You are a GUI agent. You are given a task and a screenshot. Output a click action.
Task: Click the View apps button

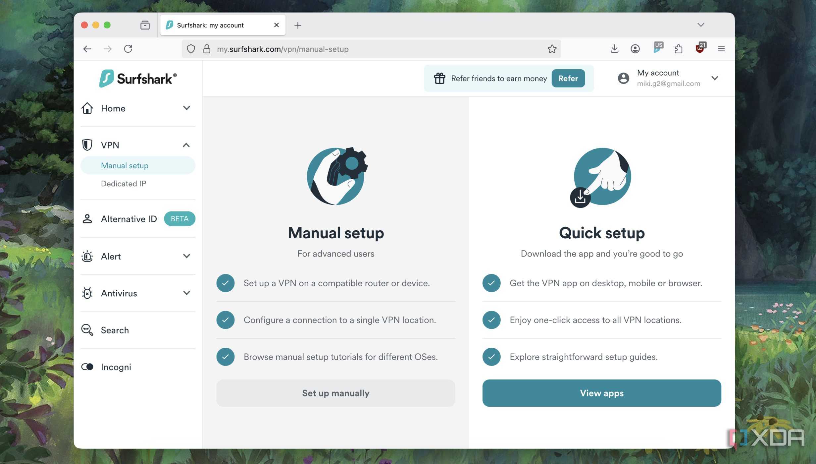[x=602, y=393]
